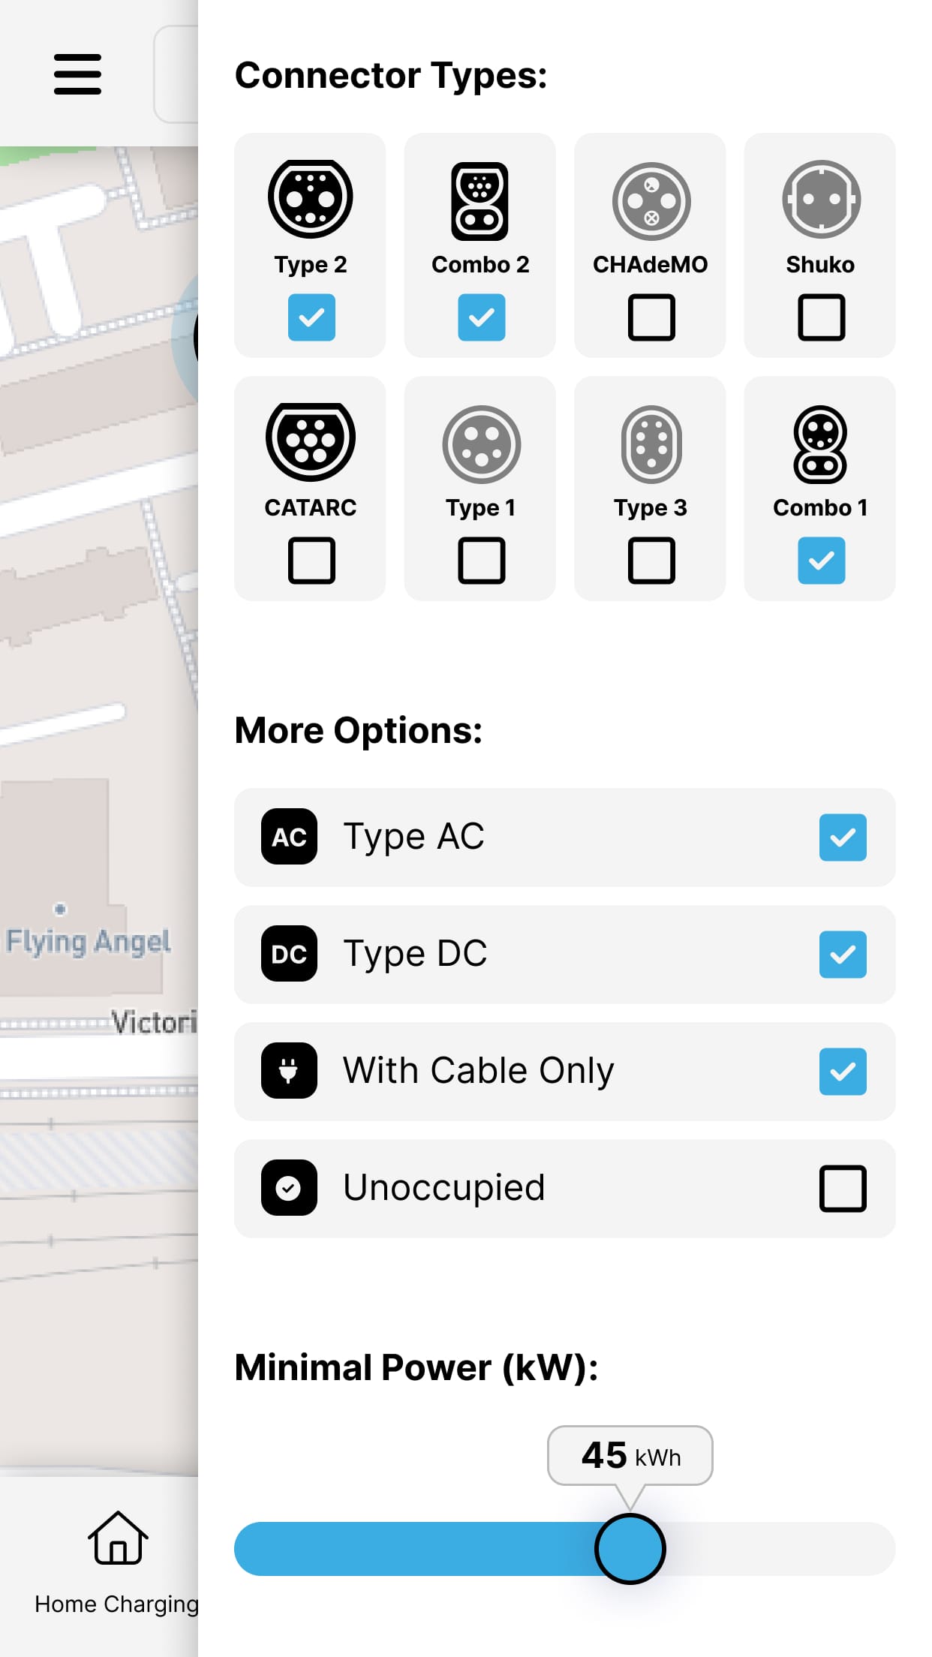Enable the CHAdeMO checkbox
Viewport: 932px width, 1657px height.
point(650,317)
